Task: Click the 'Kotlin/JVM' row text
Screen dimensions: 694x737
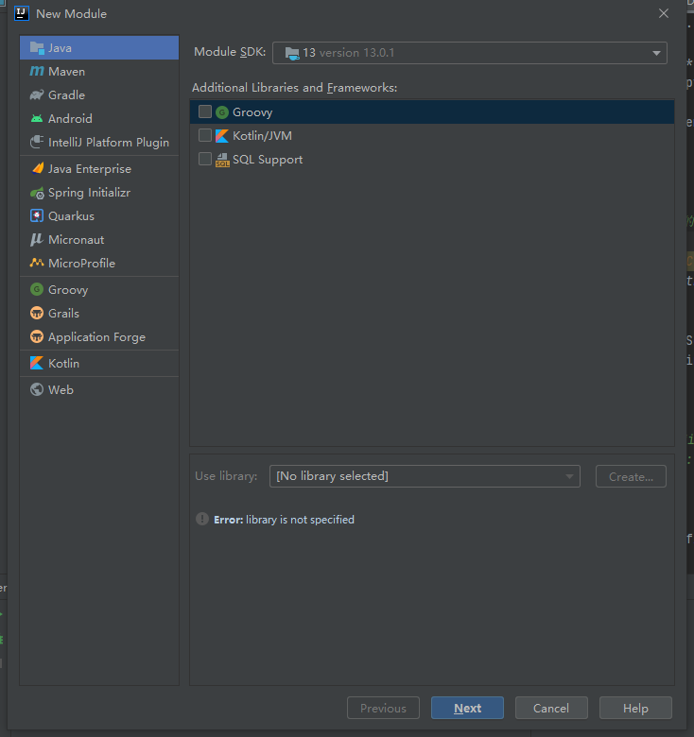Action: click(262, 136)
